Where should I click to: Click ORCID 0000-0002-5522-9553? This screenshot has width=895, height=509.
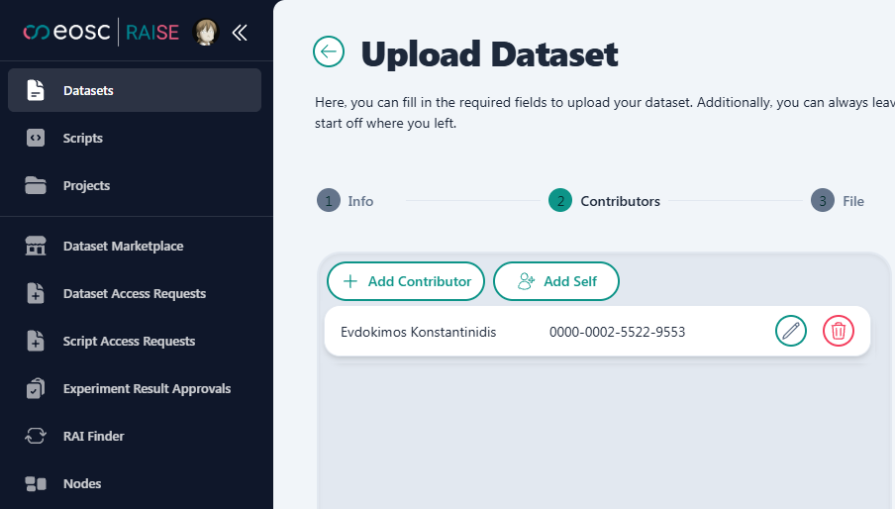tap(617, 332)
